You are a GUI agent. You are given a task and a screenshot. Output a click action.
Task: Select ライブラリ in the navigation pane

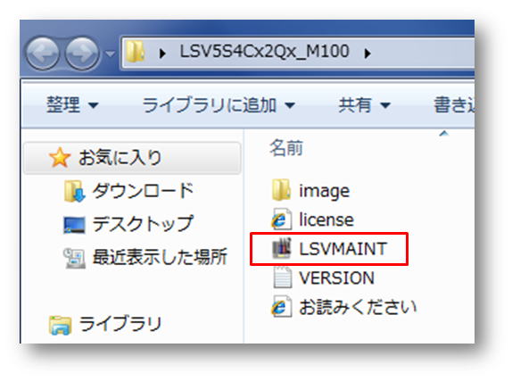pos(105,325)
